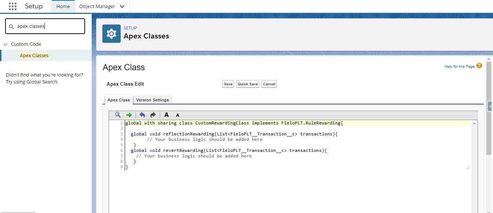The height and width of the screenshot is (213, 493).
Task: Decrease editor font size with small A
Action: (178, 115)
